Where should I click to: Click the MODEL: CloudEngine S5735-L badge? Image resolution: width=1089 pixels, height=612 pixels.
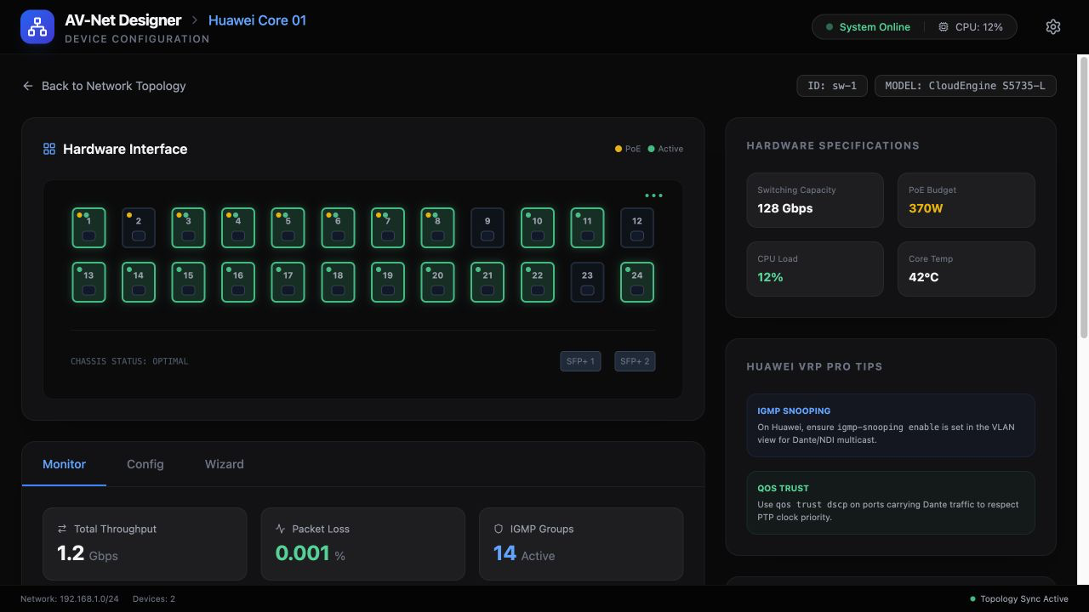(966, 86)
